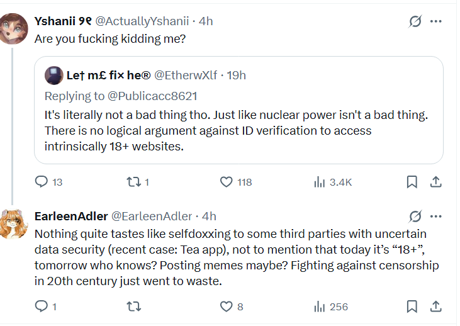This screenshot has width=460, height=326.
Task: Bookmark EarleenAdler's comment
Action: click(x=412, y=306)
